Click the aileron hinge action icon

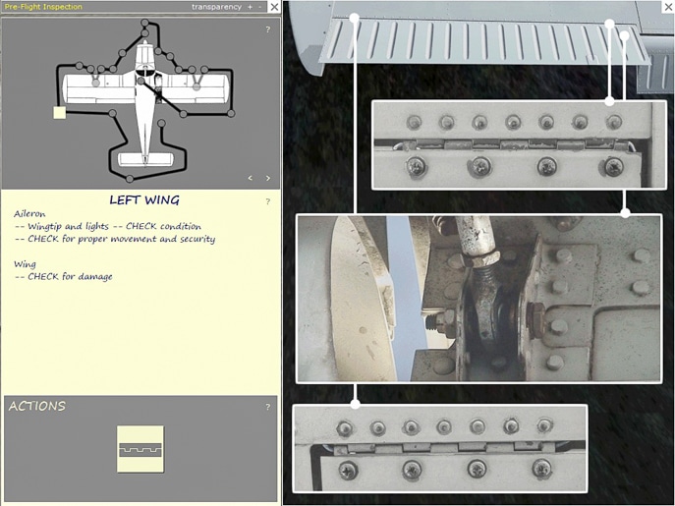click(x=140, y=449)
